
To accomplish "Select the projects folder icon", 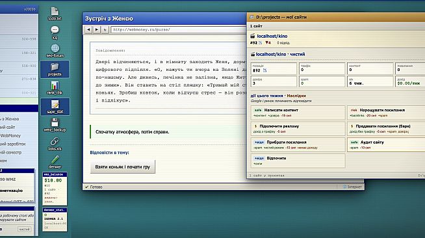I will (55, 70).
